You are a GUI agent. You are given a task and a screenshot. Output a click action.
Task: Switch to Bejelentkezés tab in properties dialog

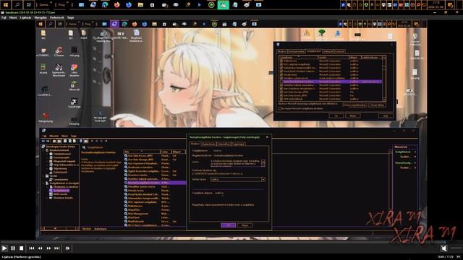208,144
